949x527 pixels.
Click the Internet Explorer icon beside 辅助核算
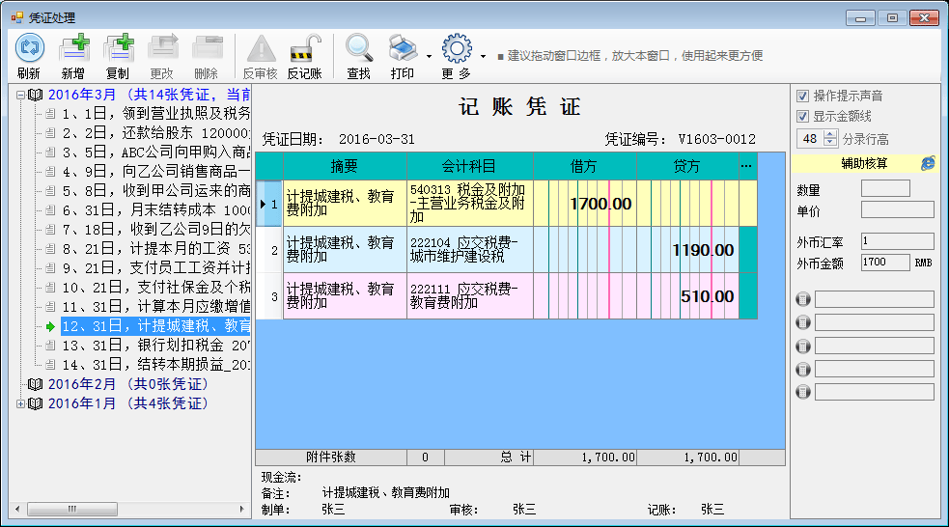(928, 163)
